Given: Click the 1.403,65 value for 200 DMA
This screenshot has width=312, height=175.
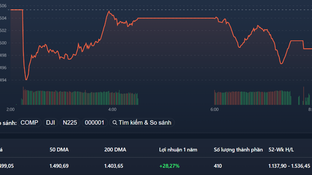Looking at the screenshot, I should click(114, 166).
